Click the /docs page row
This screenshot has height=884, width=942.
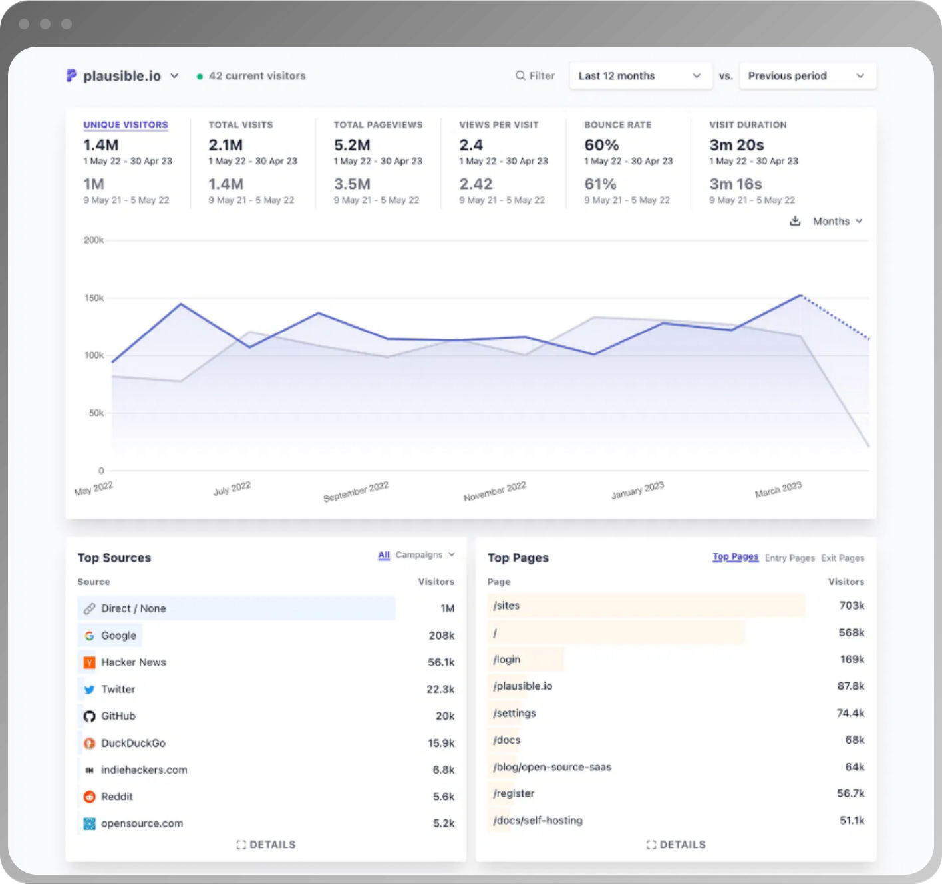tap(676, 740)
